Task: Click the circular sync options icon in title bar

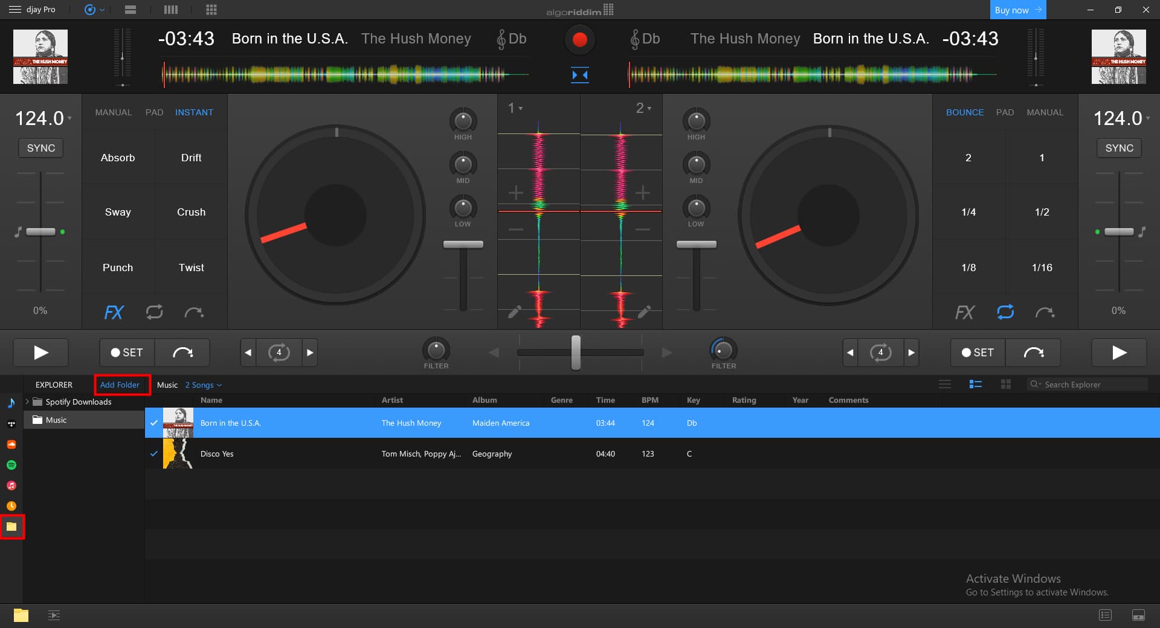Action: pyautogui.click(x=90, y=10)
